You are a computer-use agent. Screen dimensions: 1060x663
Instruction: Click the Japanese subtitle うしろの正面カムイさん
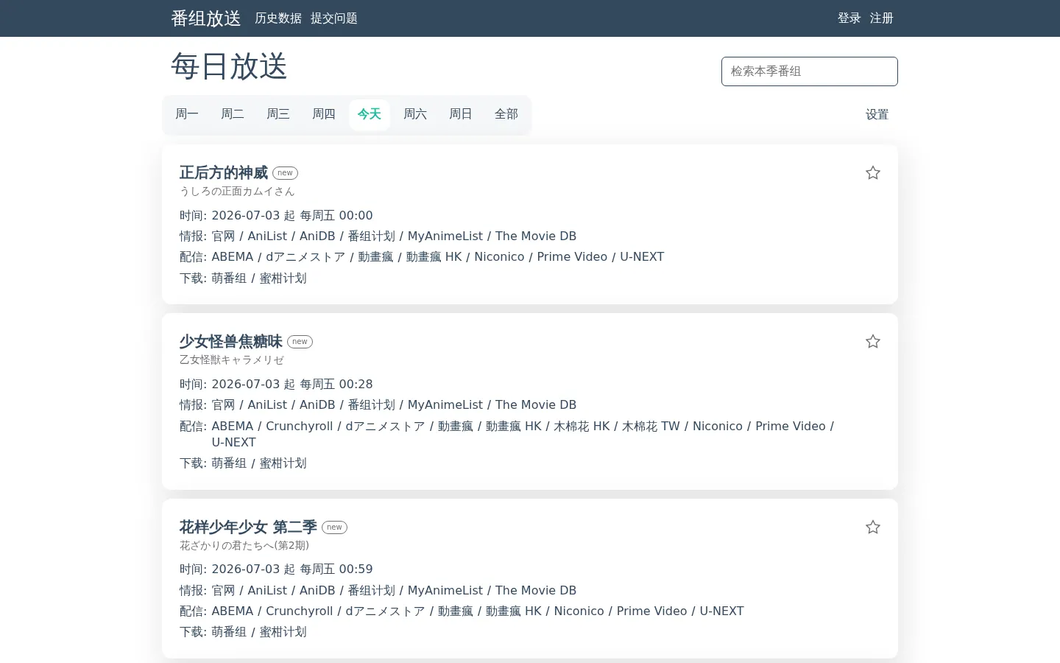pyautogui.click(x=237, y=192)
